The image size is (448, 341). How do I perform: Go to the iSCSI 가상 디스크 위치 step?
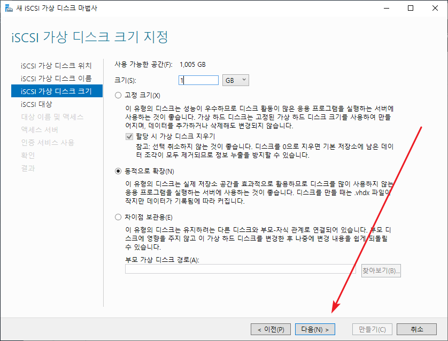(56, 66)
